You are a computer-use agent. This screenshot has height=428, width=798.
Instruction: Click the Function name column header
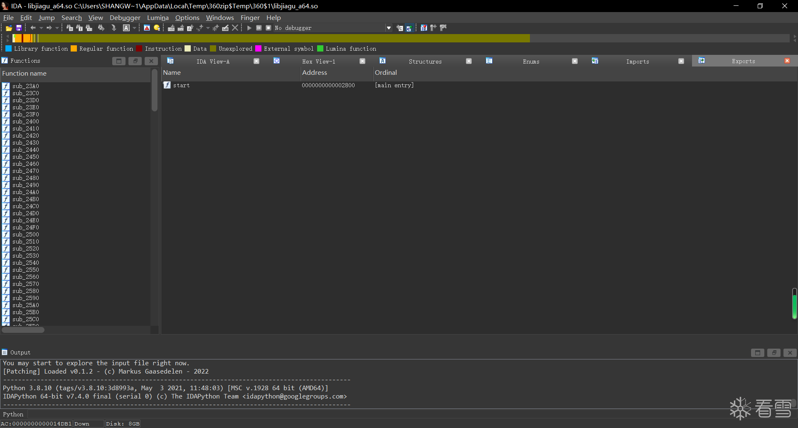point(76,74)
